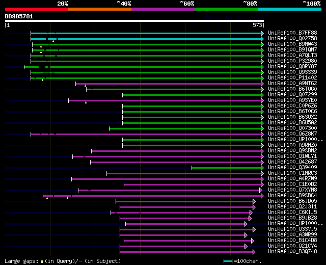
Task: Select the yellow gap marker under UniRef100_Q02758 bar
Action: (x=53, y=41)
